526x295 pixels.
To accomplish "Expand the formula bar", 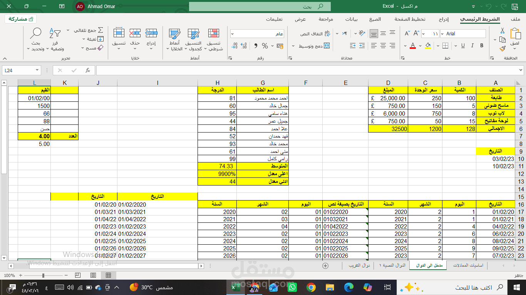I will [x=521, y=70].
